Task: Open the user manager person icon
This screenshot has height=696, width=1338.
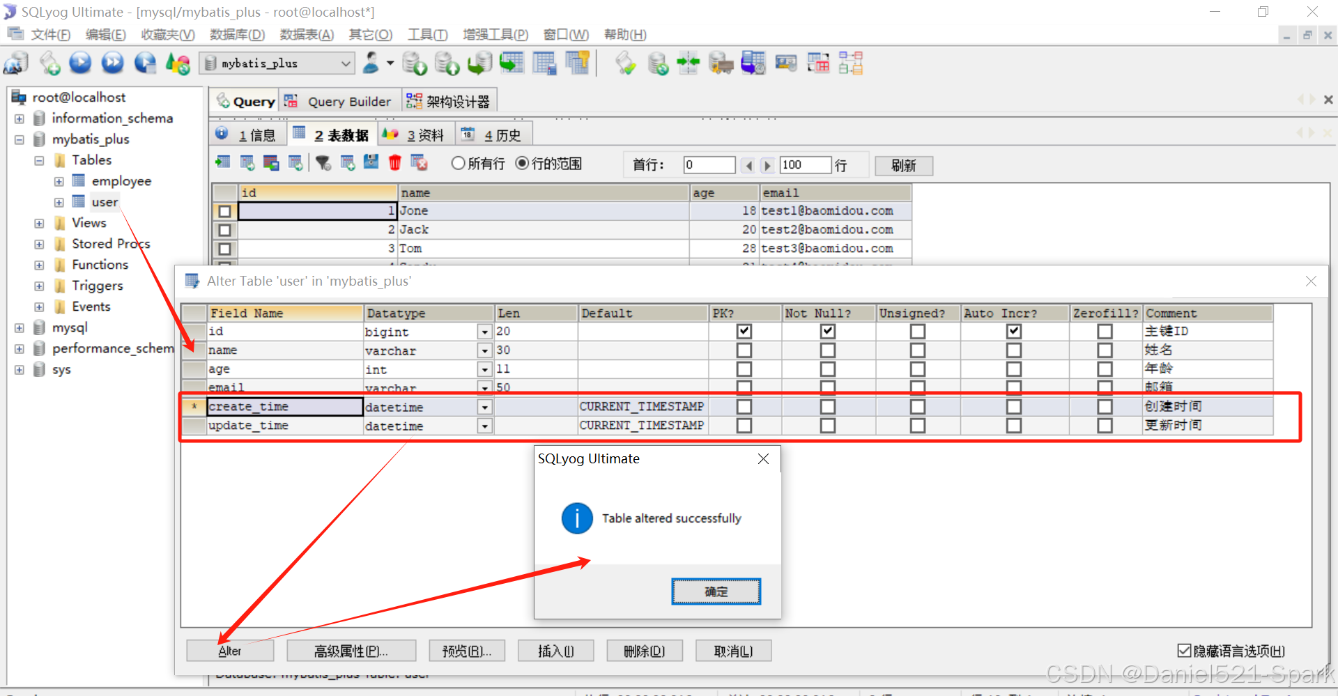Action: click(x=372, y=63)
